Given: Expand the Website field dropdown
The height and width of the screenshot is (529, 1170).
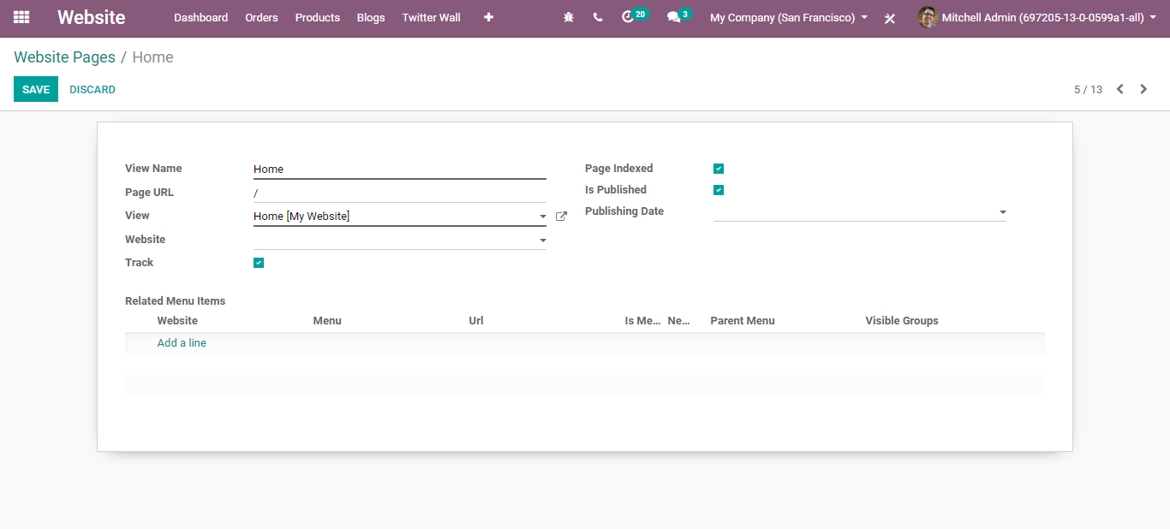Looking at the screenshot, I should click(542, 241).
